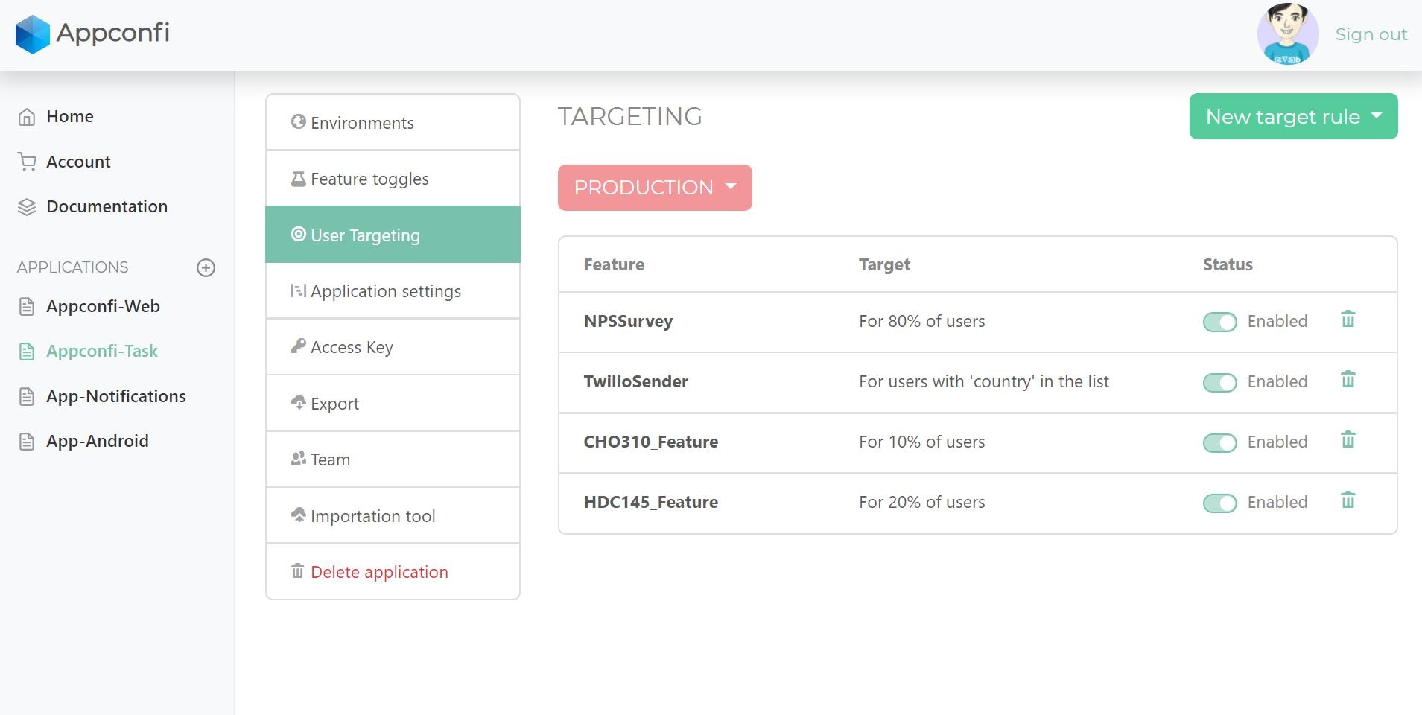Open the Environments section

click(393, 122)
